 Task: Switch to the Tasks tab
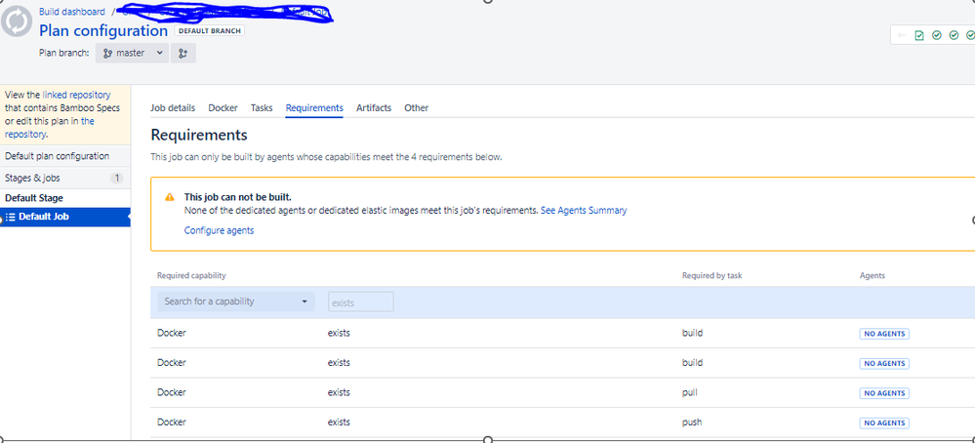262,108
